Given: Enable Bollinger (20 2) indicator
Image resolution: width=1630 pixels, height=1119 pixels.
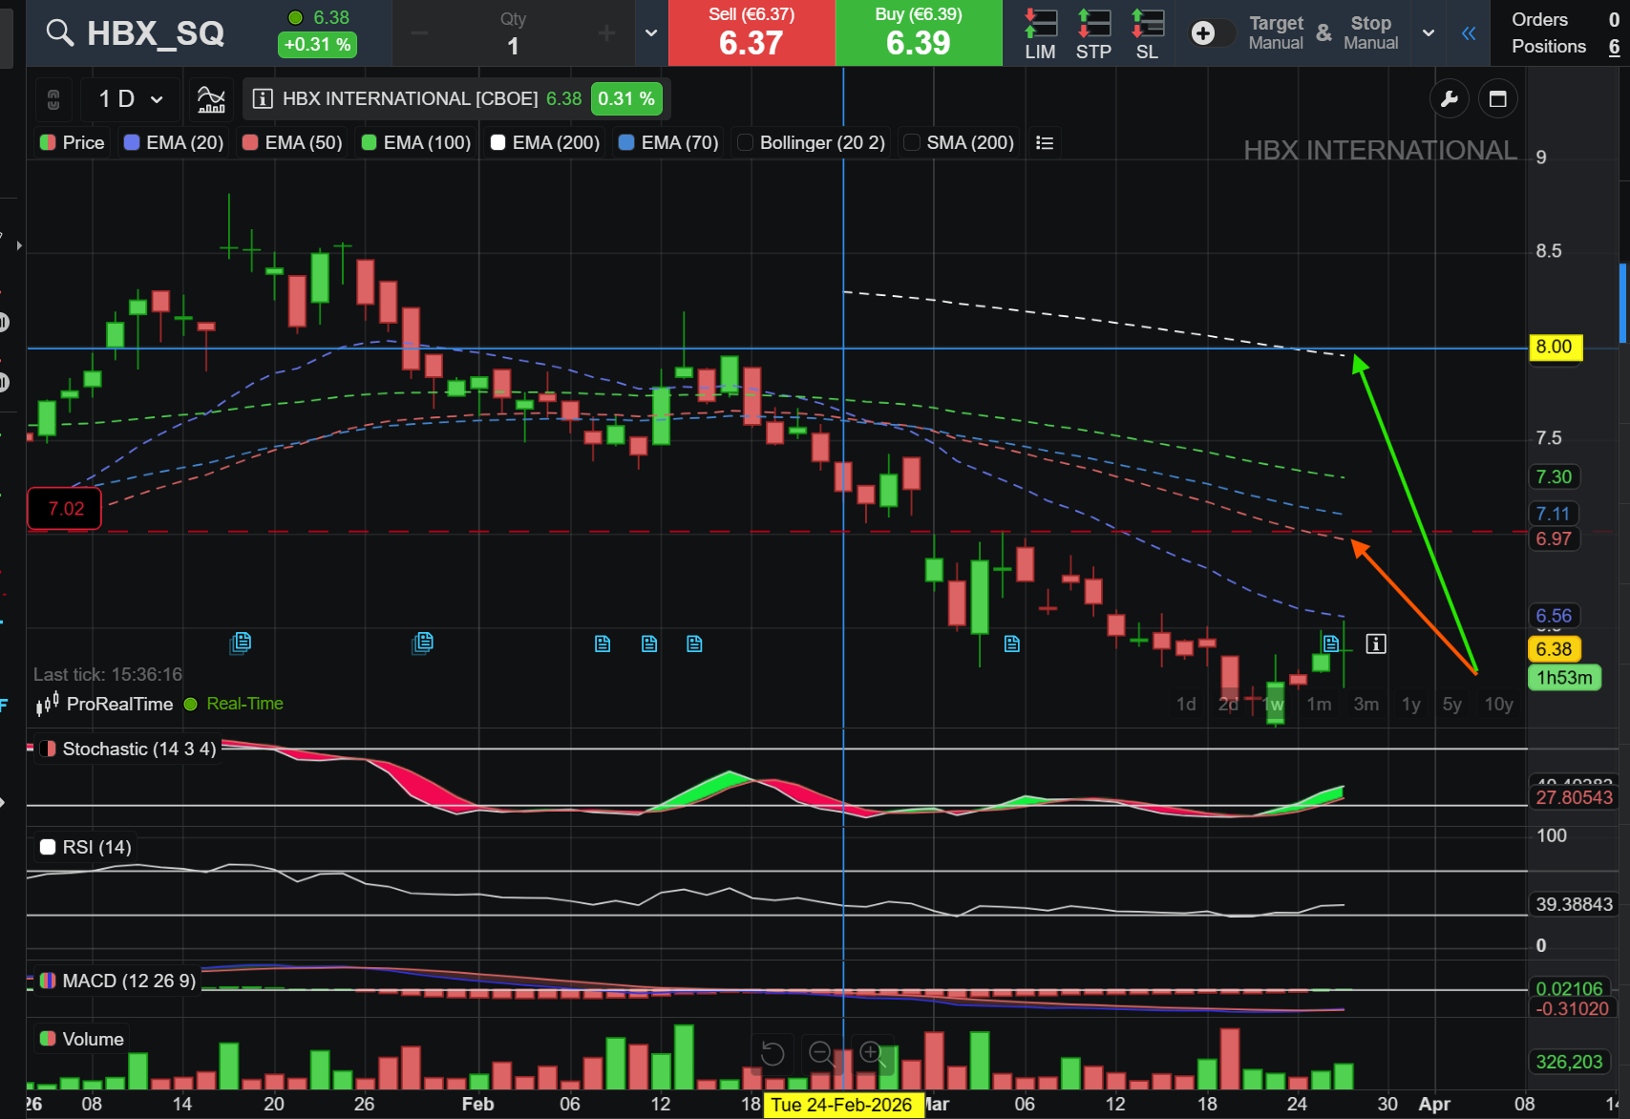Looking at the screenshot, I should coord(813,142).
